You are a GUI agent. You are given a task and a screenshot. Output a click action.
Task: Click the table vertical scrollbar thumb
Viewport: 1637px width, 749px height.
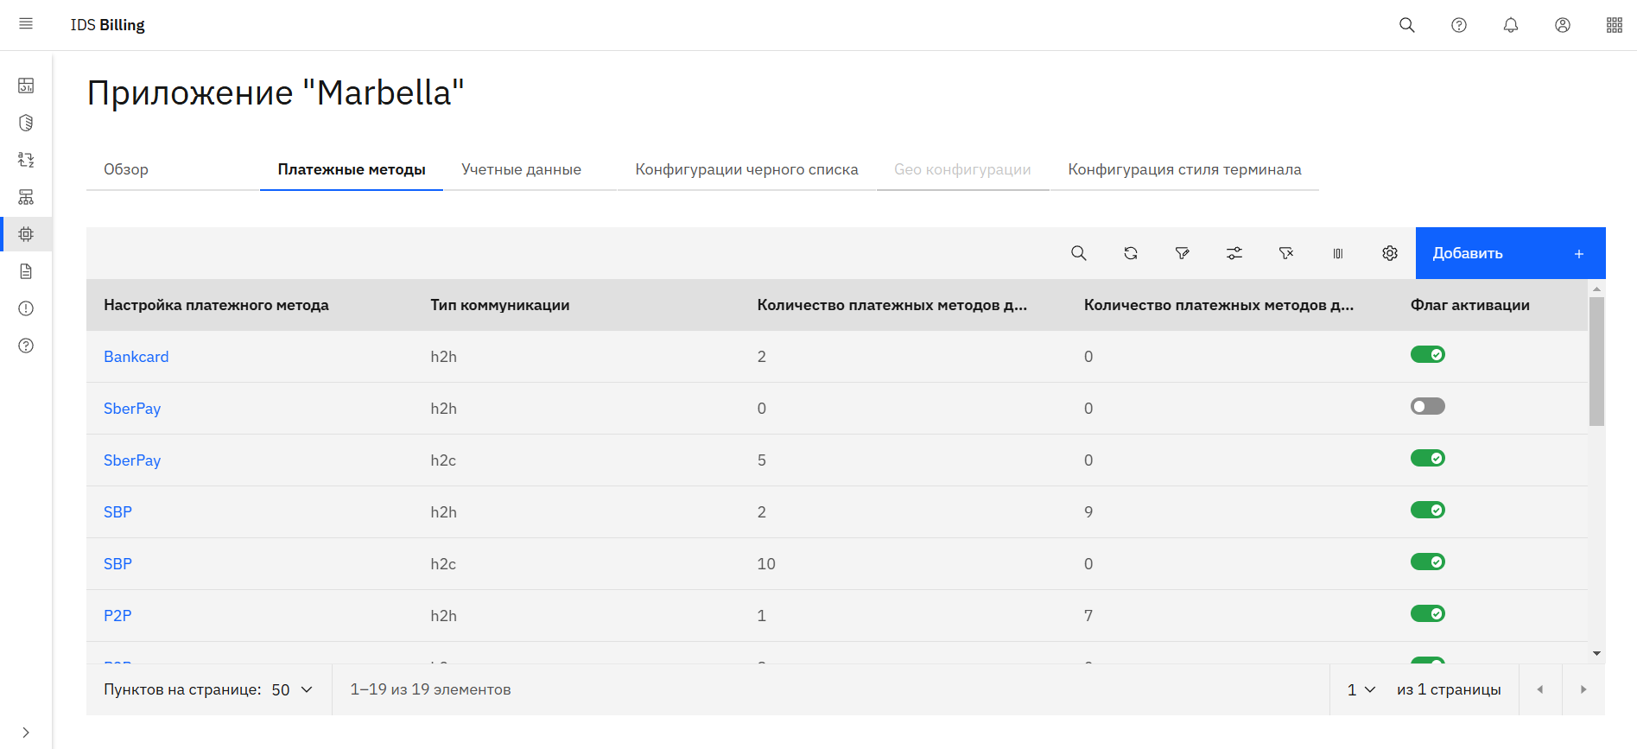(1596, 361)
